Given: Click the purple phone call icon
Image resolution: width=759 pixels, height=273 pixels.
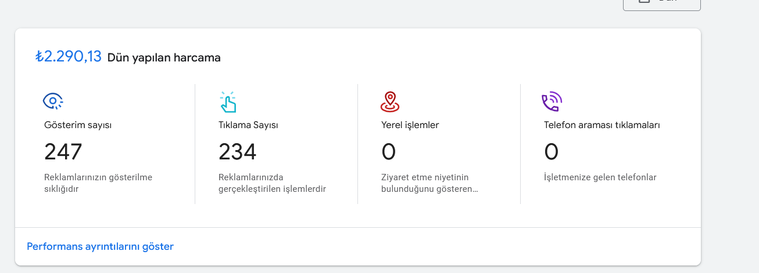Looking at the screenshot, I should click(x=552, y=101).
